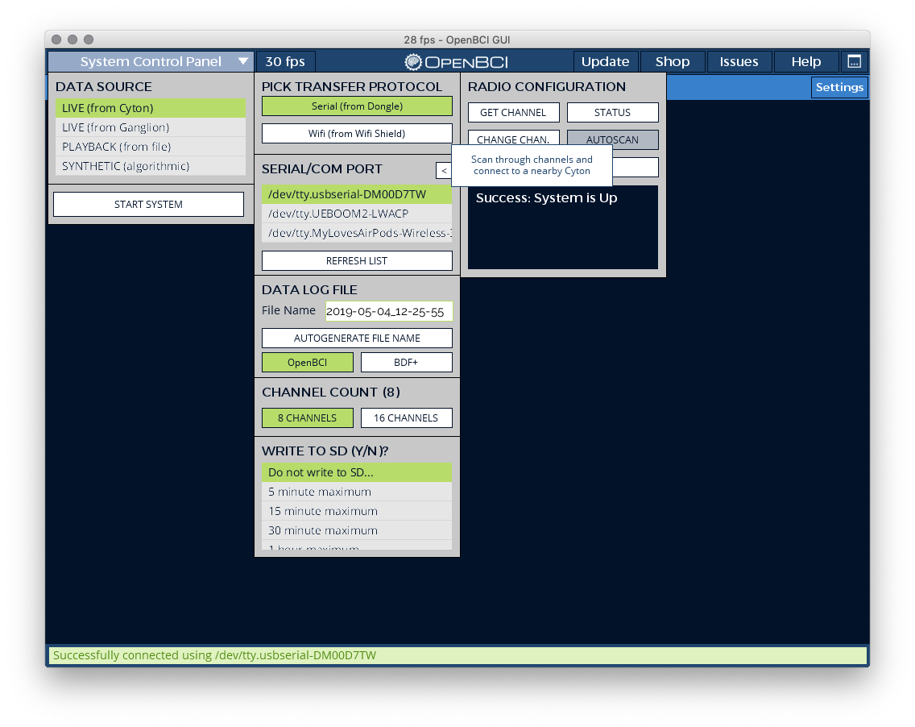Open the Update menu item
915x727 pixels.
pyautogui.click(x=606, y=61)
